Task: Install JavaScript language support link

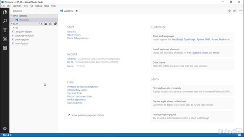Action: (x=177, y=40)
